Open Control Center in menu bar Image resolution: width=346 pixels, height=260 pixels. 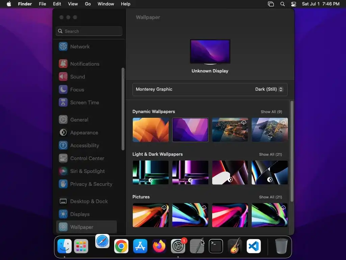pyautogui.click(x=294, y=4)
